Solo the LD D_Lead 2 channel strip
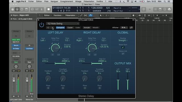 pos(18,96)
